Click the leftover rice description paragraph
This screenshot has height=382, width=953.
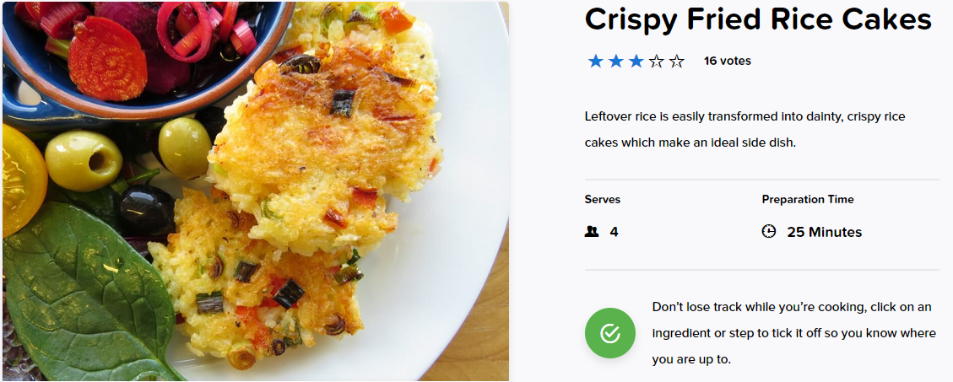click(x=745, y=129)
